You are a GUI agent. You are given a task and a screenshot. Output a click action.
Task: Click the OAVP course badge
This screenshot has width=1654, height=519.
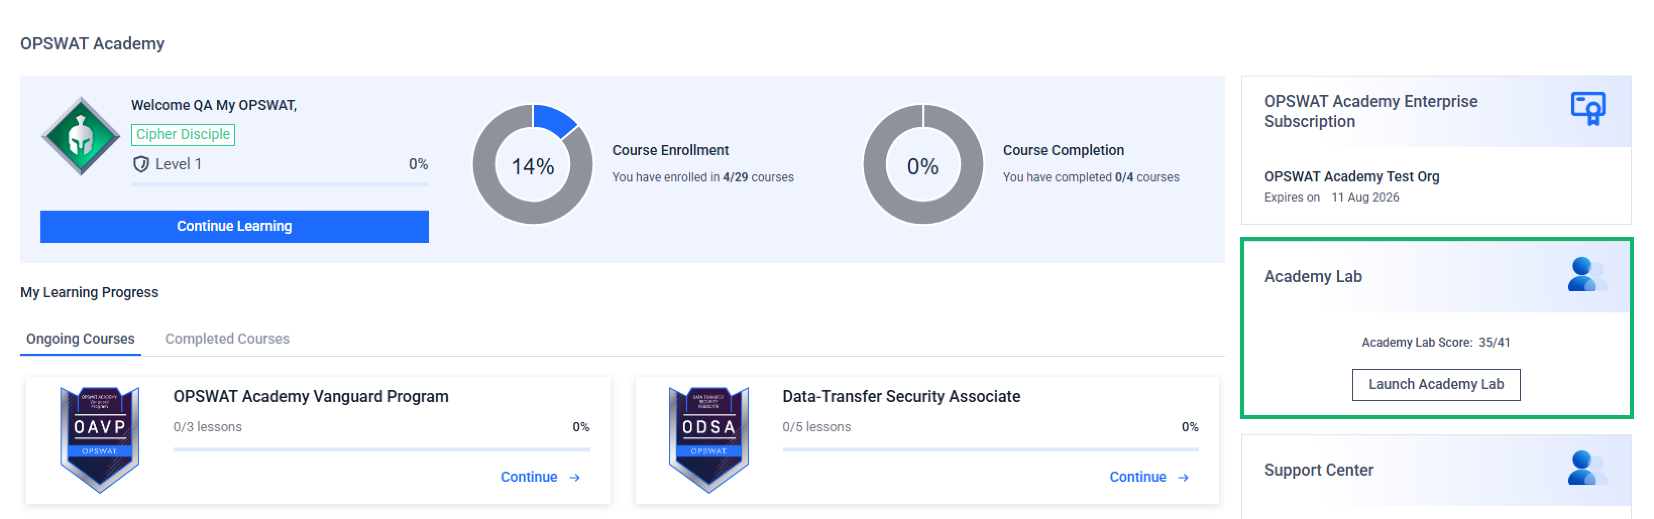tap(99, 439)
